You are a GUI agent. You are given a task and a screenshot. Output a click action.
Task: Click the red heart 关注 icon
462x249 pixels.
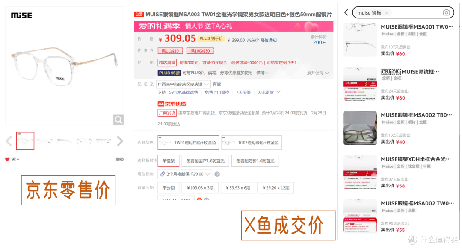tap(7, 160)
